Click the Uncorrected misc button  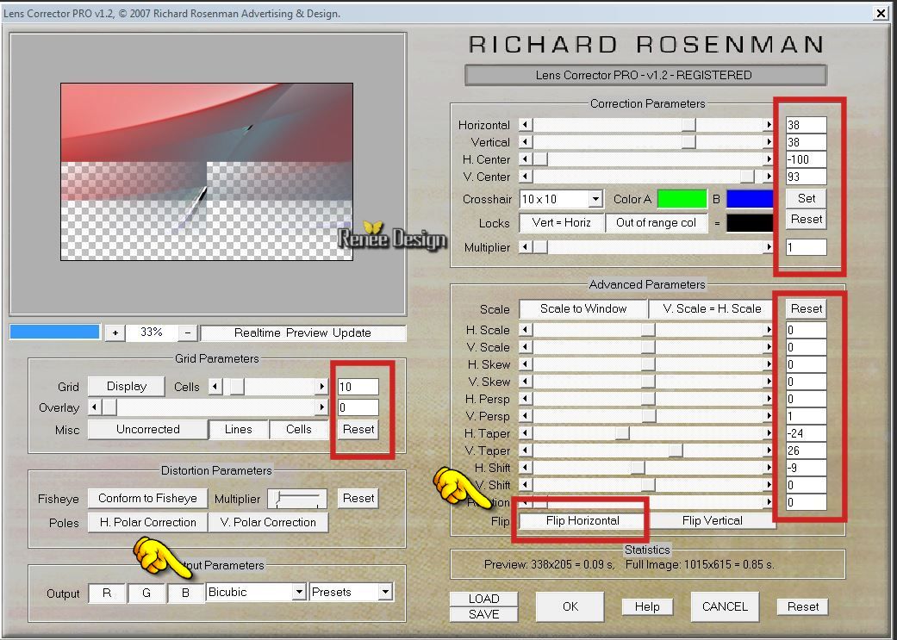(x=147, y=430)
